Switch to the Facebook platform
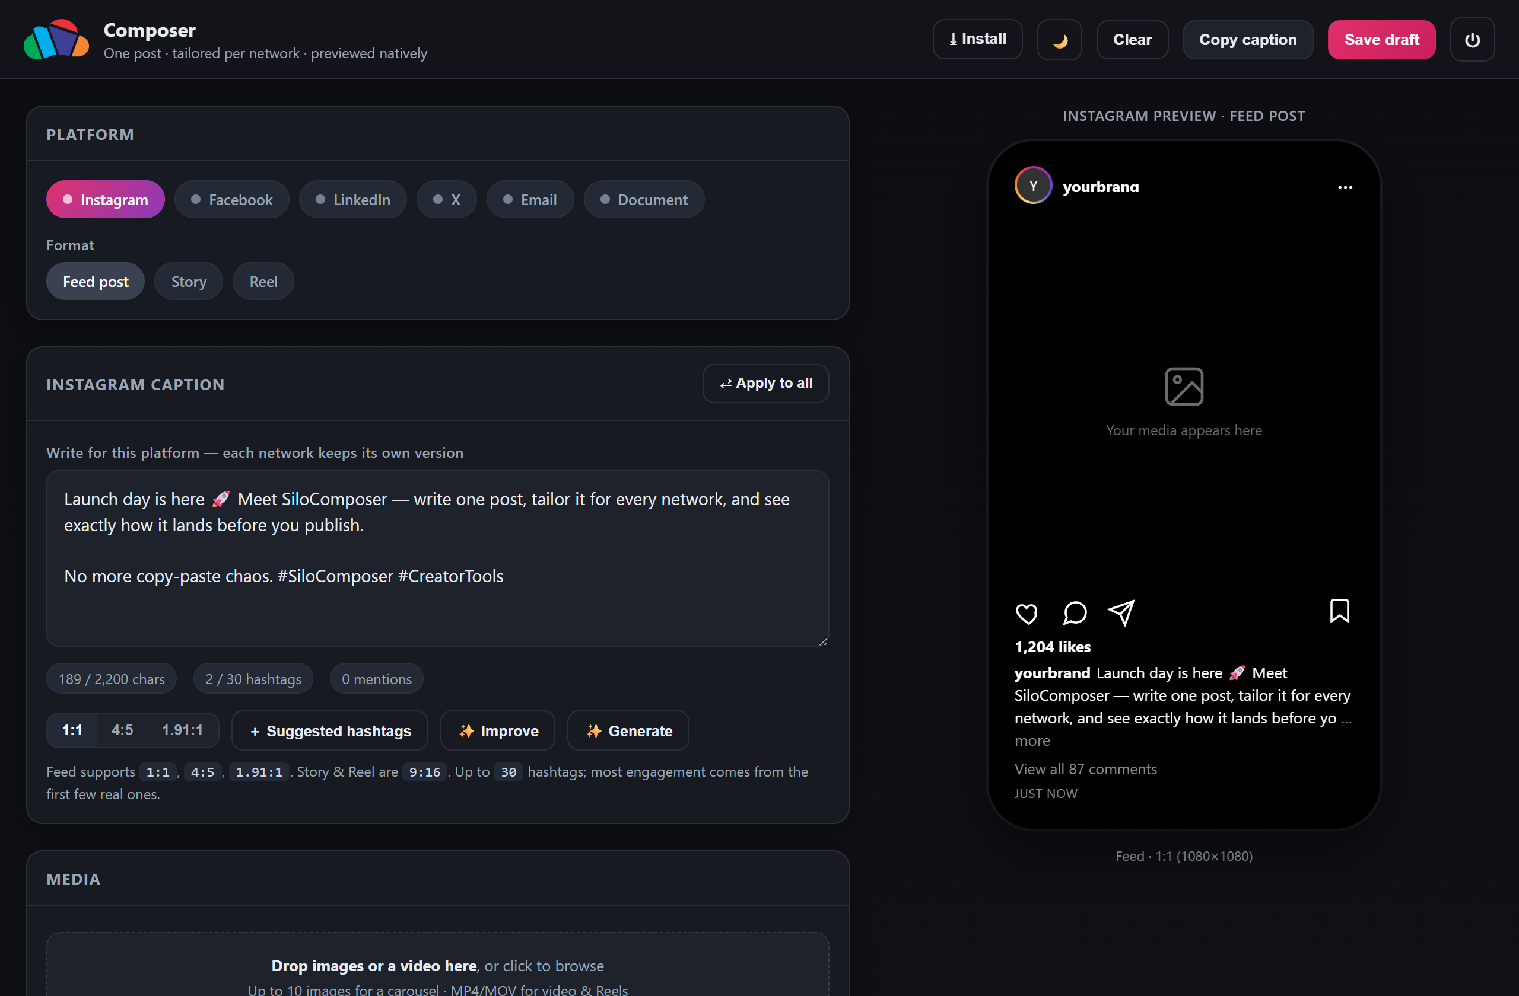Viewport: 1519px width, 996px height. coord(231,200)
